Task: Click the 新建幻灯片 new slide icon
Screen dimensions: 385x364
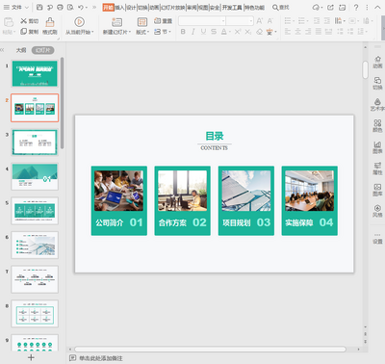Action: [x=116, y=22]
